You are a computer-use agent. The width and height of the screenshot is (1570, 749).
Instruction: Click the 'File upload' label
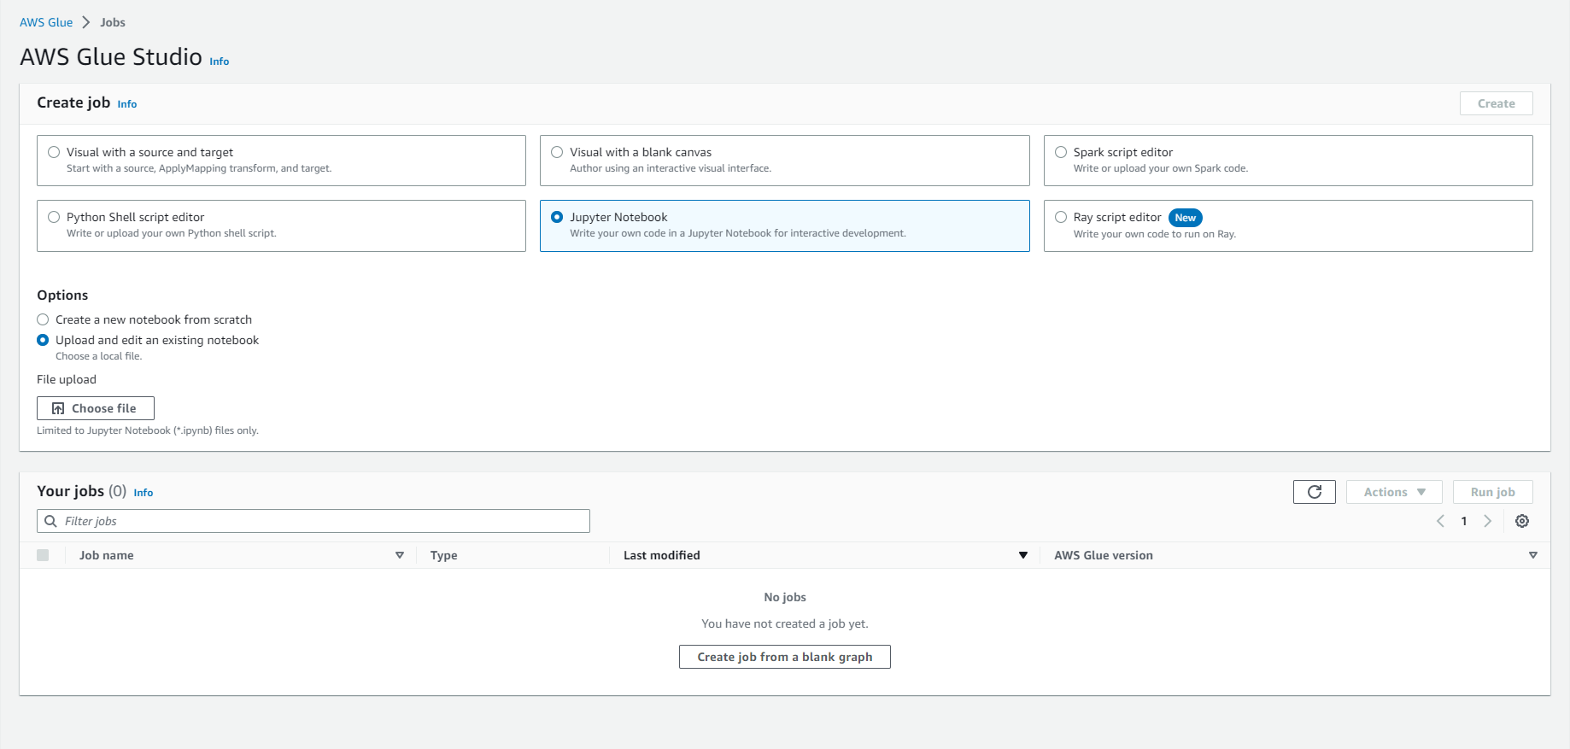tap(67, 379)
